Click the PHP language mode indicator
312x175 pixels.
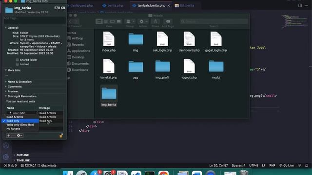coord(272,165)
